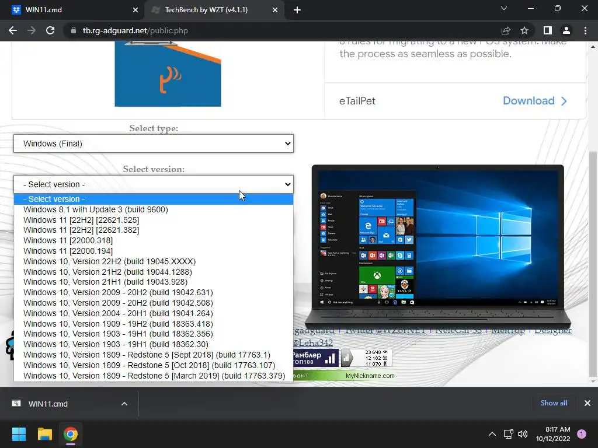Switch to TechBench by WZT tab

tap(214, 10)
